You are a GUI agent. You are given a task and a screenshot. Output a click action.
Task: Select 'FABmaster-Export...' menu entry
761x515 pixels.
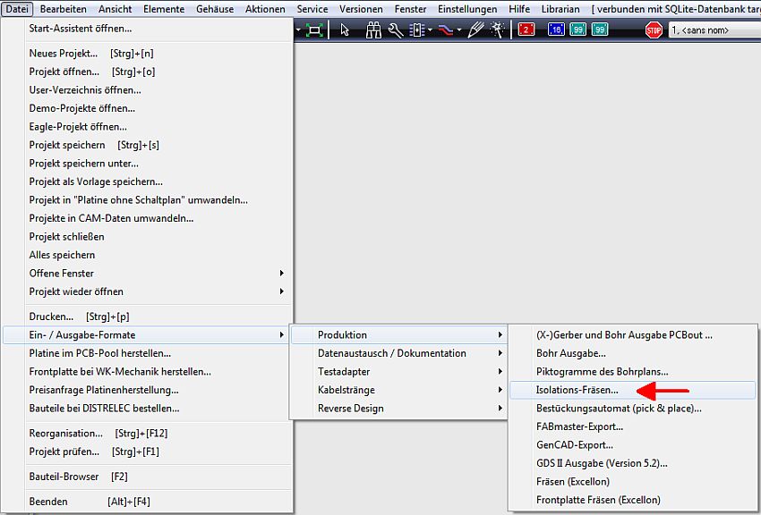point(579,426)
